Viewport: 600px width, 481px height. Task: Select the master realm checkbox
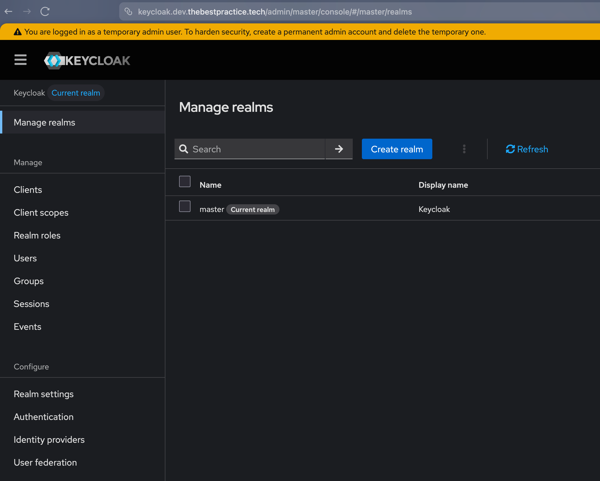[x=185, y=206]
